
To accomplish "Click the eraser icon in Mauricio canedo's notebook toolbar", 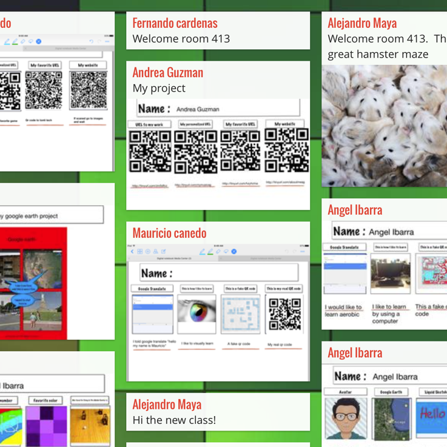I will 218,251.
